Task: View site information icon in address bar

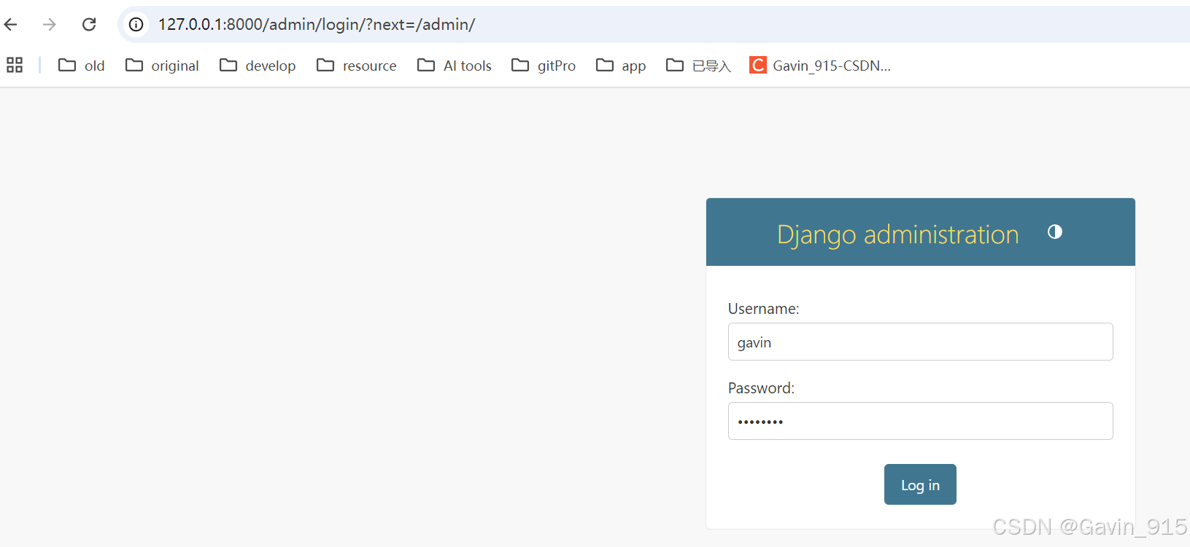Action: 136,24
